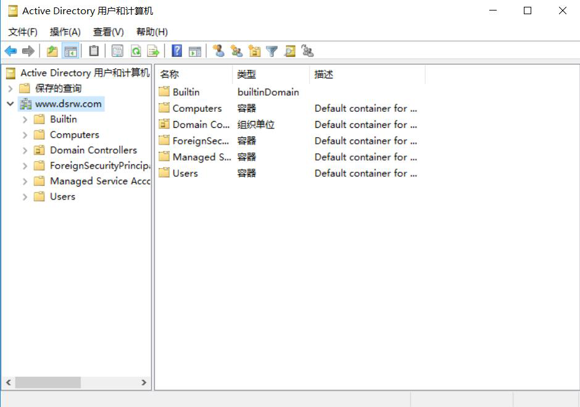Click the clipboard paste toolbar icon
Viewport: 580px width, 407px height.
[94, 51]
